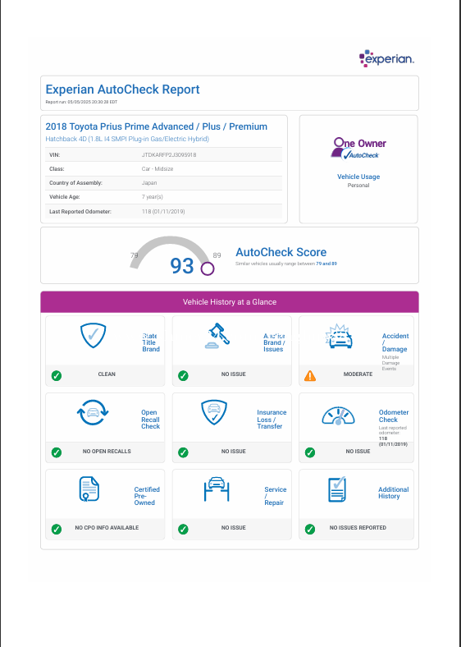461x647 pixels.
Task: Click the Hatchback 4D hybrid subtitle
Action: pyautogui.click(x=127, y=139)
